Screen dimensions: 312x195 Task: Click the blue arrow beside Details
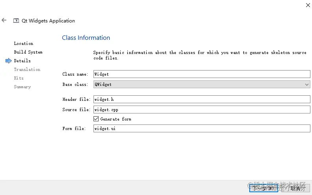tap(9, 61)
